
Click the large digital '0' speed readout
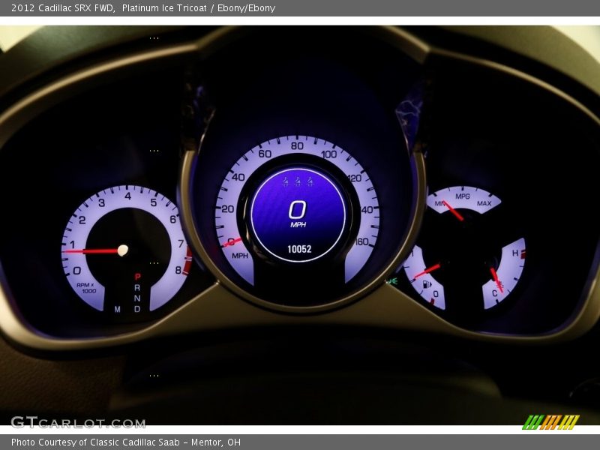(x=297, y=210)
